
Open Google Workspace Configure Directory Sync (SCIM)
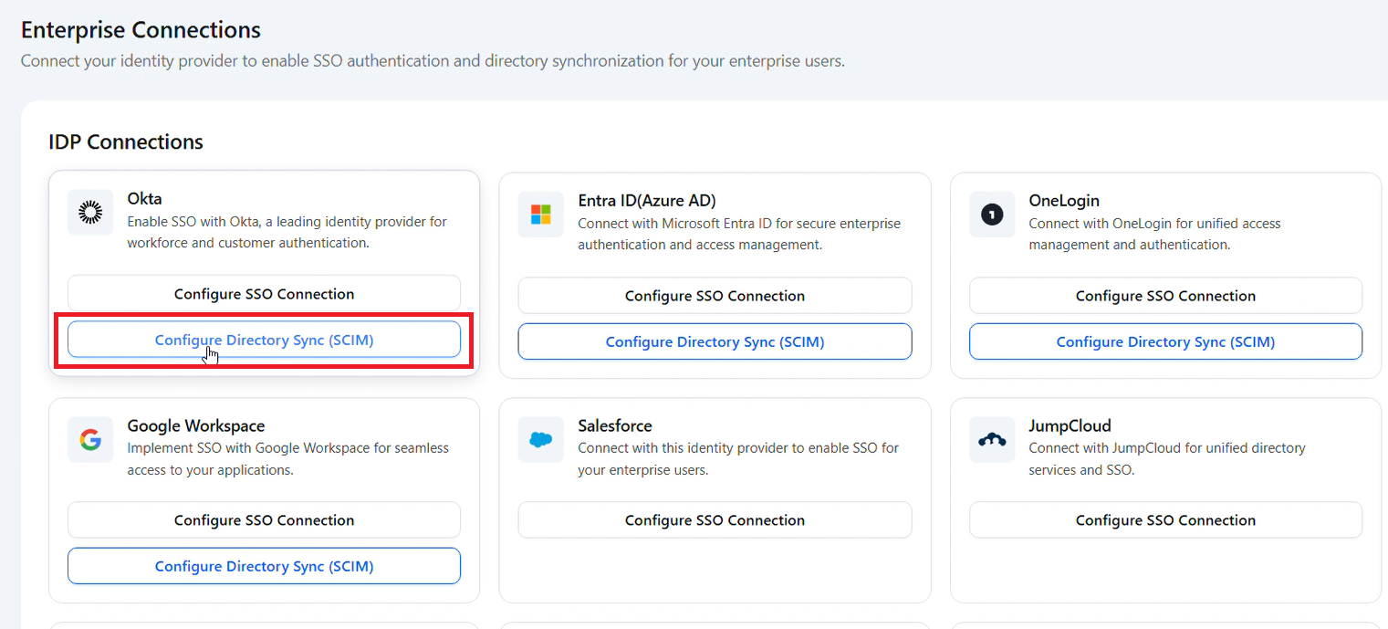264,566
